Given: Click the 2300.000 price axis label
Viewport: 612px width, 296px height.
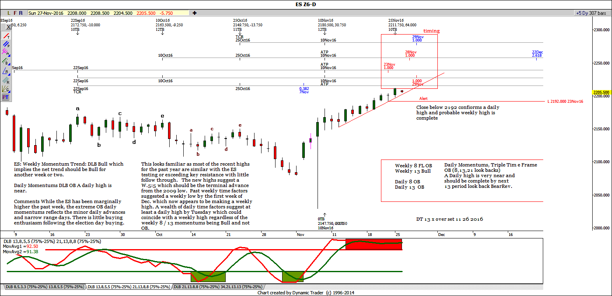Looking at the screenshot, I should point(602,30).
